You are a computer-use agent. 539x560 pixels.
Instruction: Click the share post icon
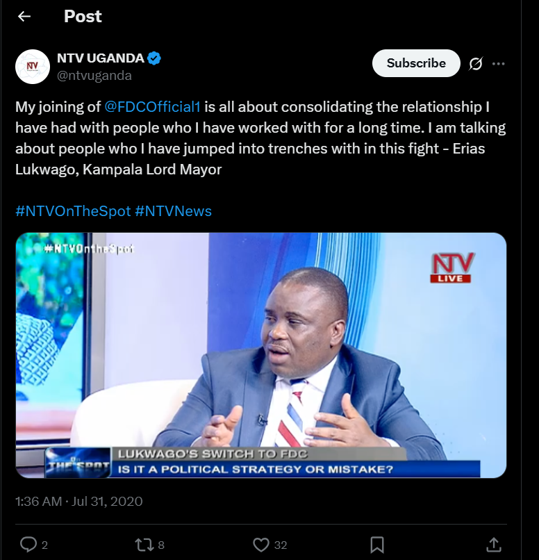click(x=493, y=544)
